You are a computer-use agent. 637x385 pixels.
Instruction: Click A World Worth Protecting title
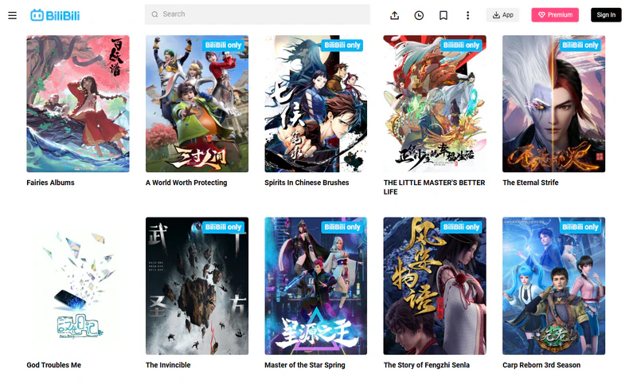pyautogui.click(x=186, y=183)
